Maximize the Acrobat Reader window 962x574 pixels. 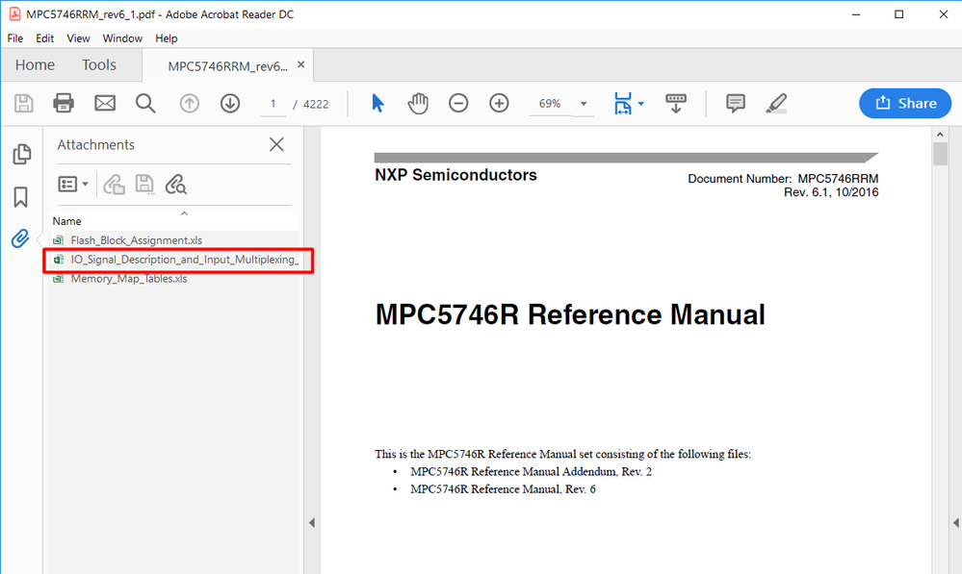[898, 14]
